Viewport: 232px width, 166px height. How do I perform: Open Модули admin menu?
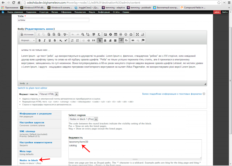coord(92,12)
